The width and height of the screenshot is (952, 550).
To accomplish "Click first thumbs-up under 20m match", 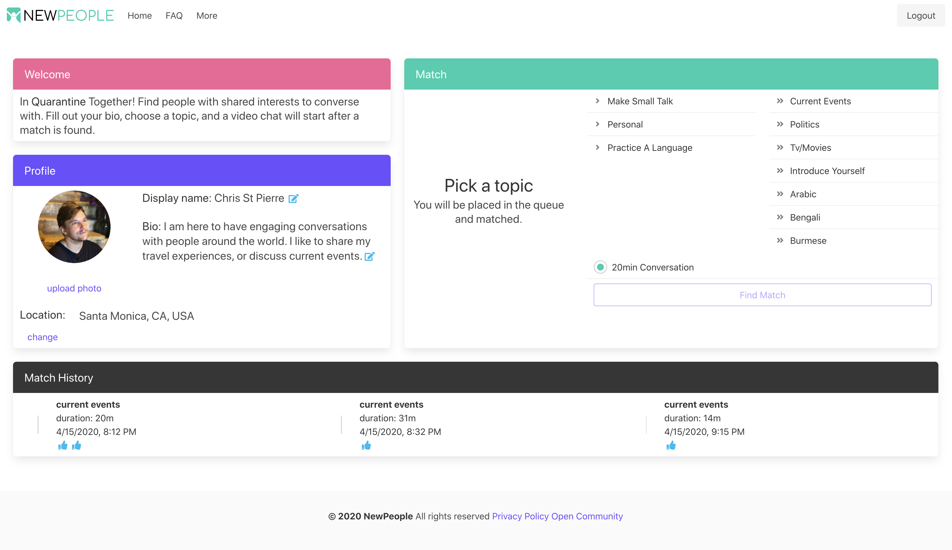I will click(x=63, y=446).
